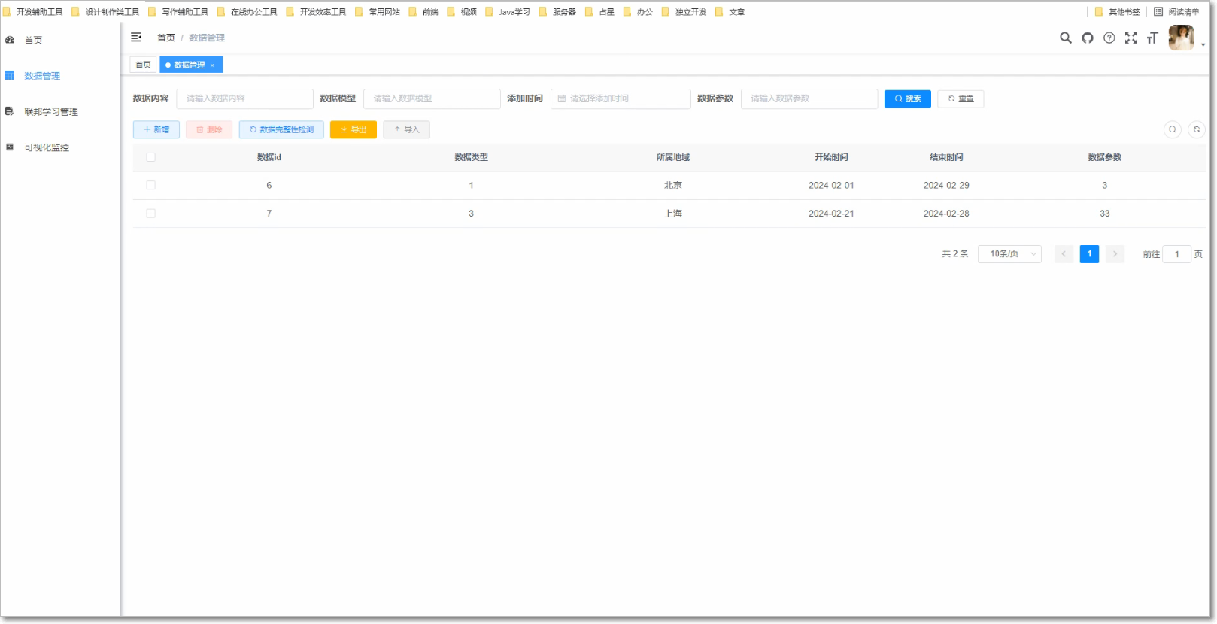Focus the 数据模型 input field
This screenshot has height=624, width=1217.
[x=432, y=98]
